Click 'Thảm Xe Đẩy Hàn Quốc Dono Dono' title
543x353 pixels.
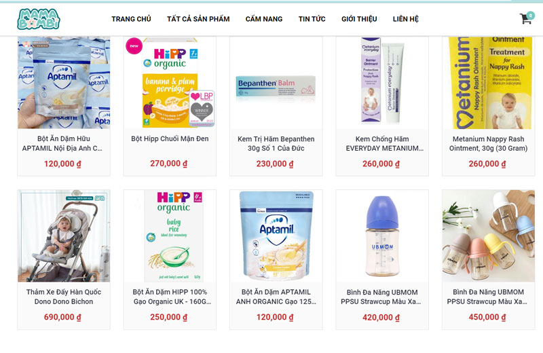tap(64, 297)
